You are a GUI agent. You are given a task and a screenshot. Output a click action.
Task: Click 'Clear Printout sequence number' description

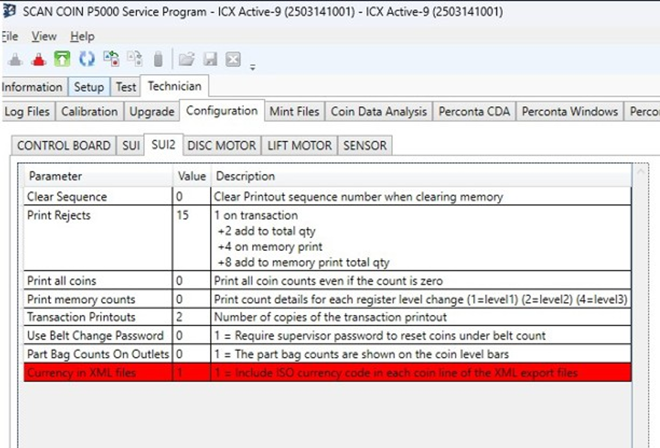[358, 197]
